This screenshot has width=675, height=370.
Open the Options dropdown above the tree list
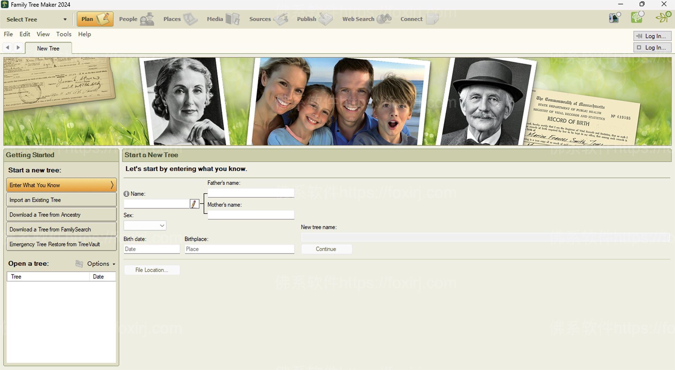click(x=100, y=264)
